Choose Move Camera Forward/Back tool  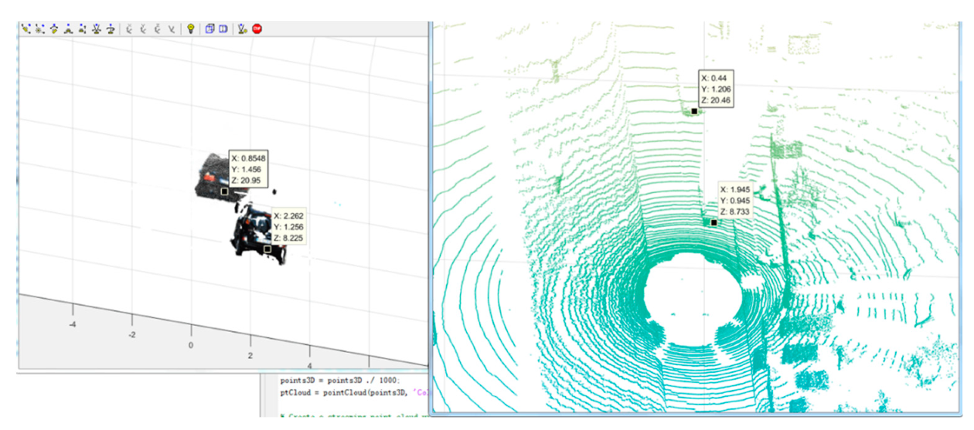[82, 29]
